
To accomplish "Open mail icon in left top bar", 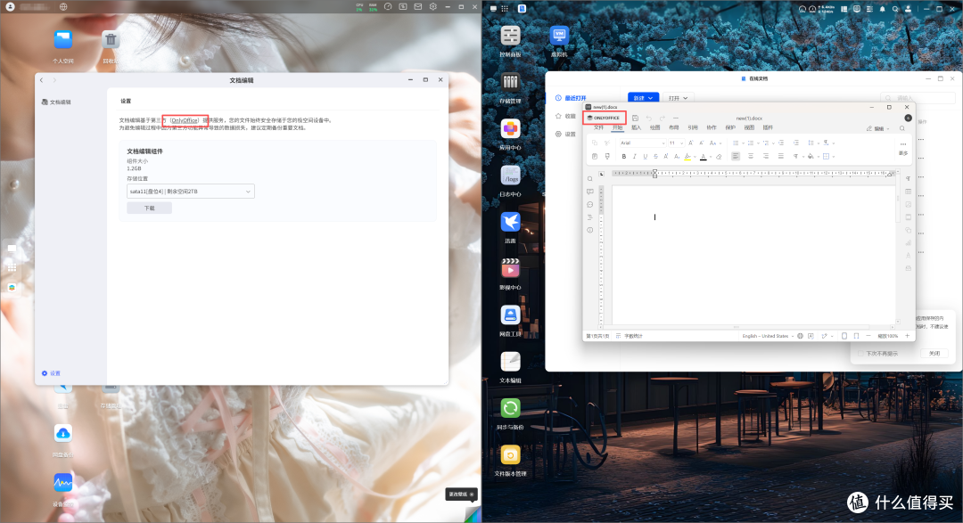I will (417, 7).
